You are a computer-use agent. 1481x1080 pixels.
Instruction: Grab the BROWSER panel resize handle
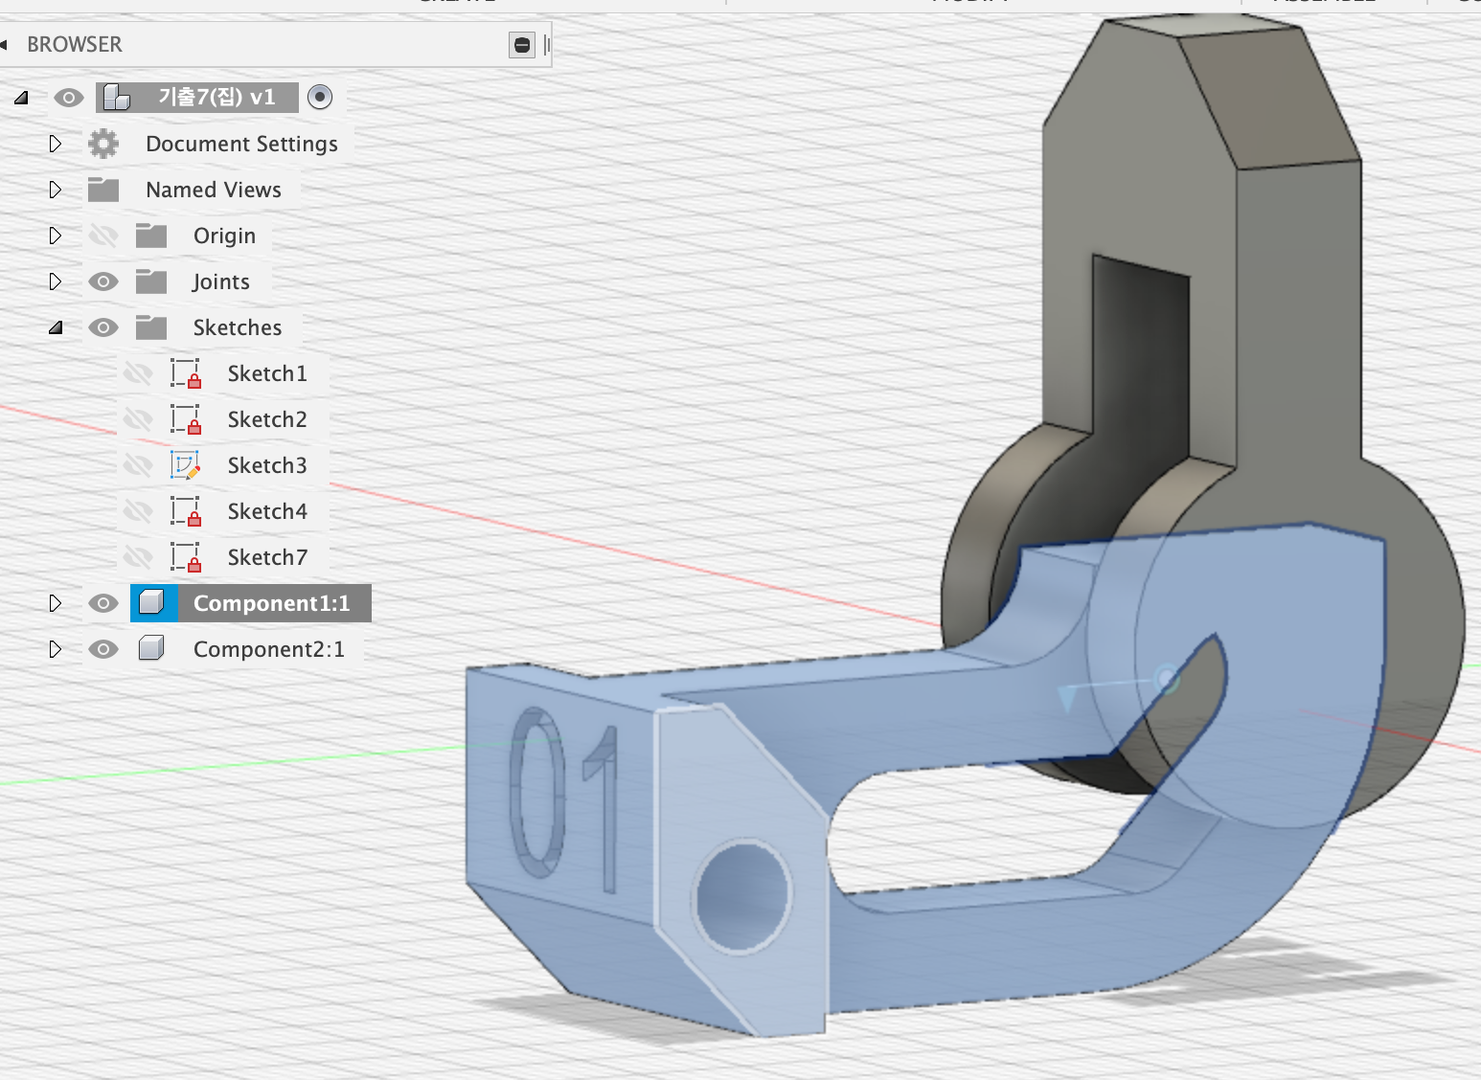click(x=547, y=45)
